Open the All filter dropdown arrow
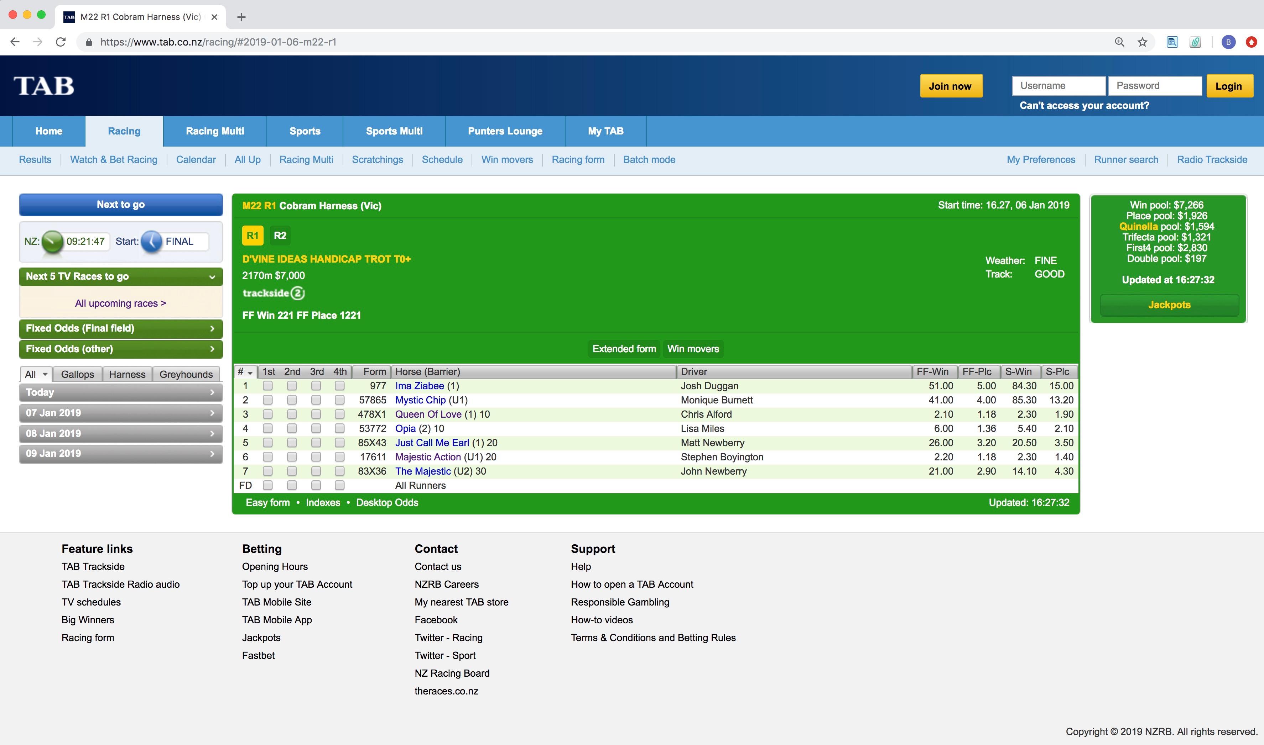The width and height of the screenshot is (1264, 745). click(x=45, y=375)
